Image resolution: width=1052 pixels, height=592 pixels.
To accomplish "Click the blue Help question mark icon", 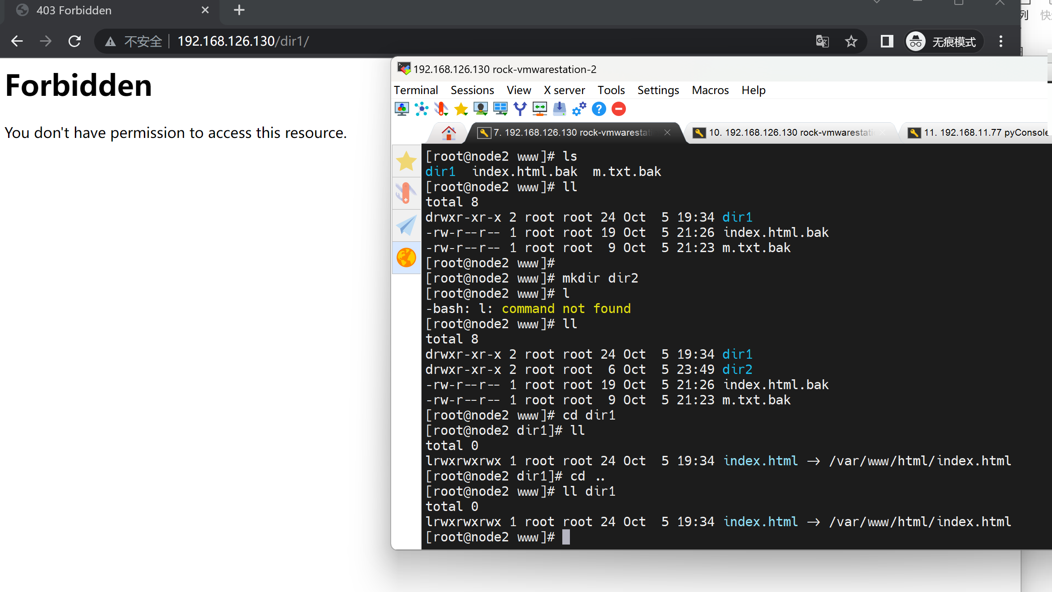I will pos(599,109).
